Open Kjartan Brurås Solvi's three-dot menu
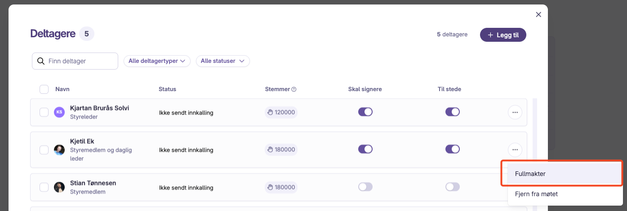 click(515, 112)
